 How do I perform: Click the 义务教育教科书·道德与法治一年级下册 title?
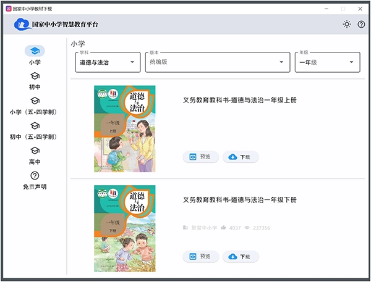click(x=240, y=201)
